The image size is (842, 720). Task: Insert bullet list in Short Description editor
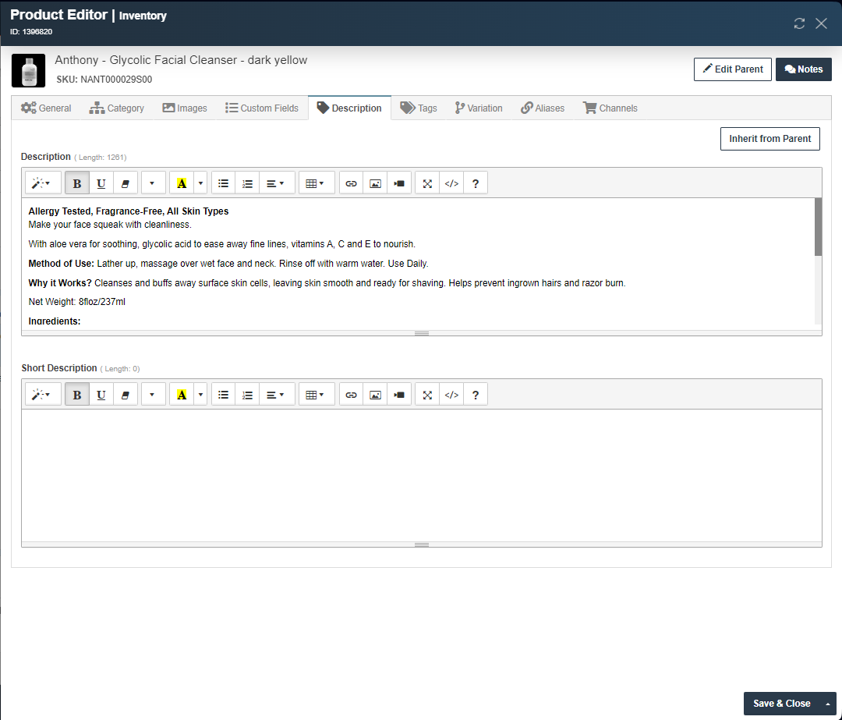point(224,395)
